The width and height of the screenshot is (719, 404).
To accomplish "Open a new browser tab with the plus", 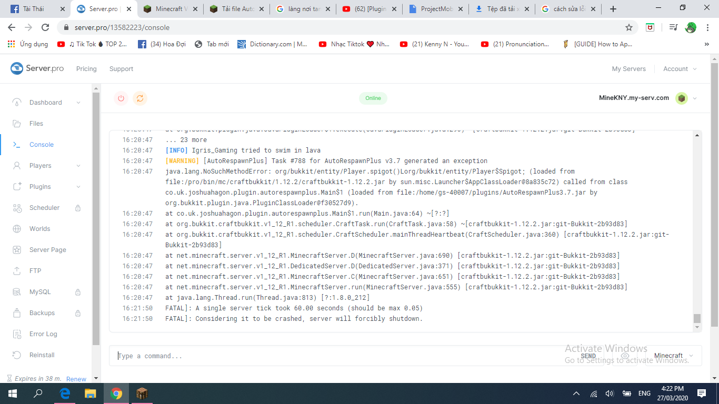I will (613, 9).
